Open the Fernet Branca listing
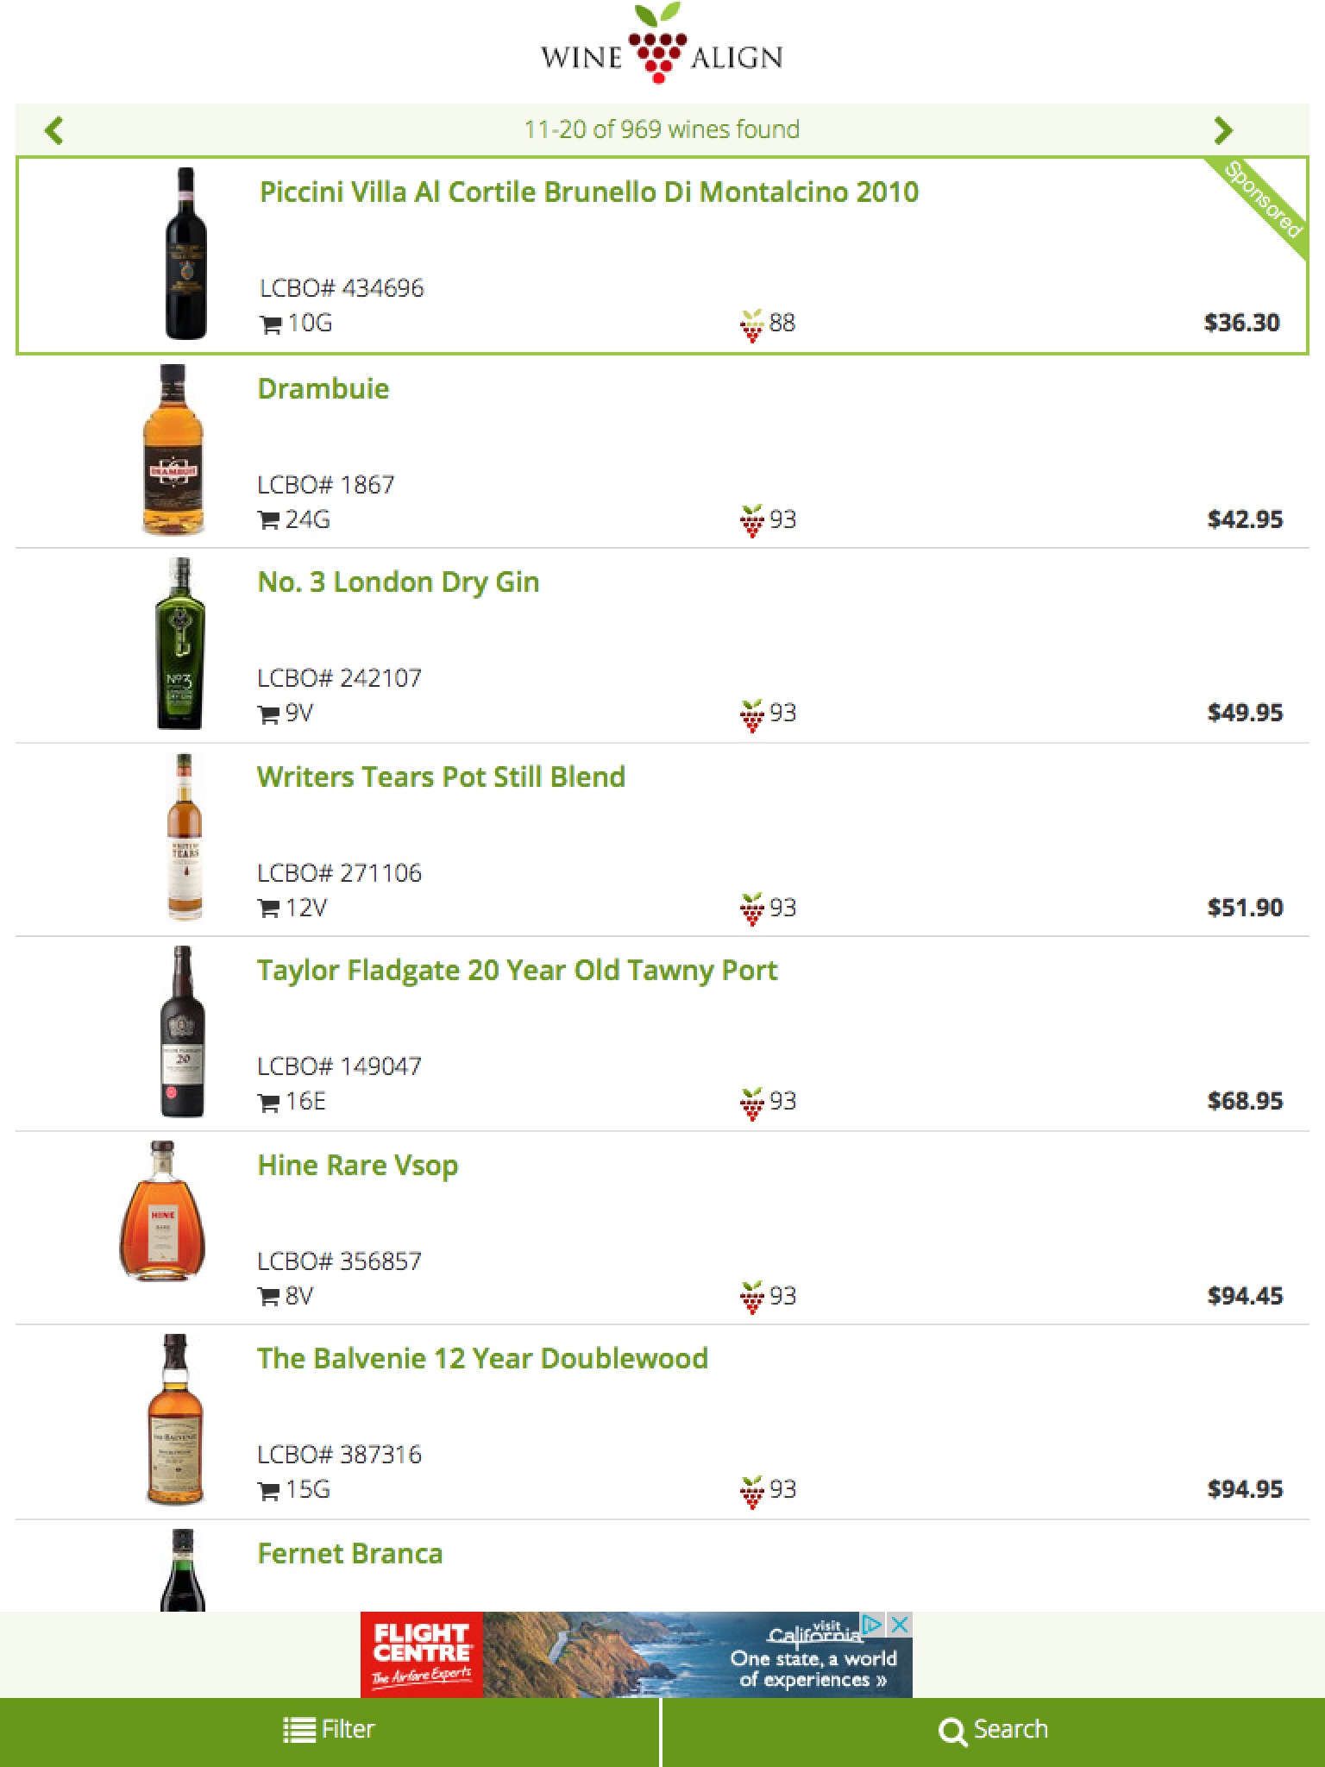Screen dimensions: 1325x1767 click(x=350, y=1554)
